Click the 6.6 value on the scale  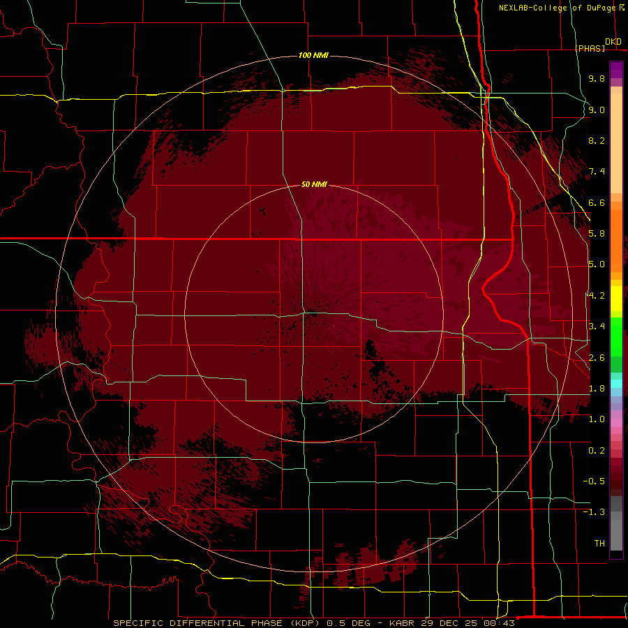click(597, 202)
